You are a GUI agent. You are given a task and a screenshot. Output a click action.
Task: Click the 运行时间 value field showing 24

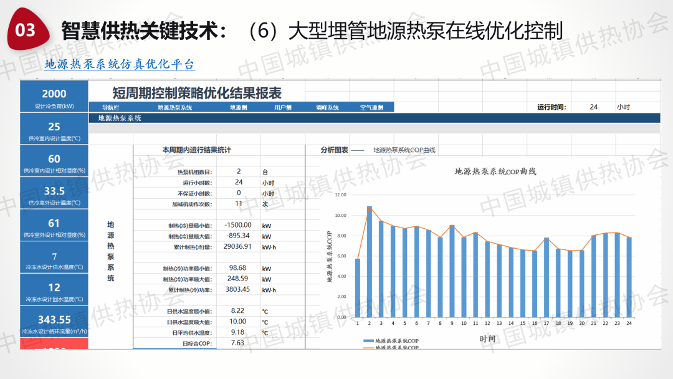coord(593,107)
